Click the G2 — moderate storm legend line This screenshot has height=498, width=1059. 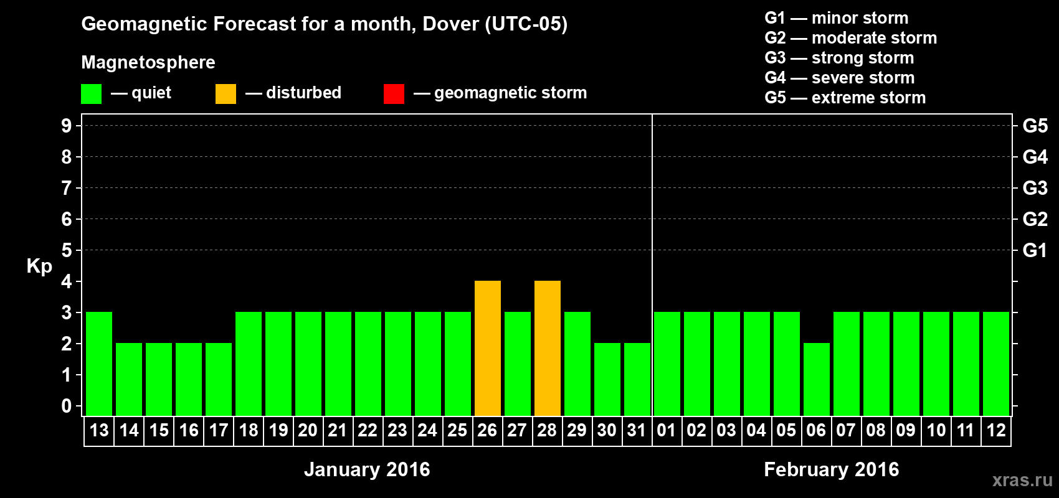(851, 38)
